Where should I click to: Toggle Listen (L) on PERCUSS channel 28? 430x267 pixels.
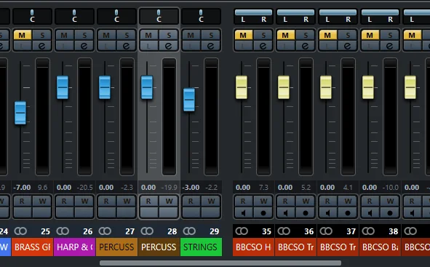[149, 46]
